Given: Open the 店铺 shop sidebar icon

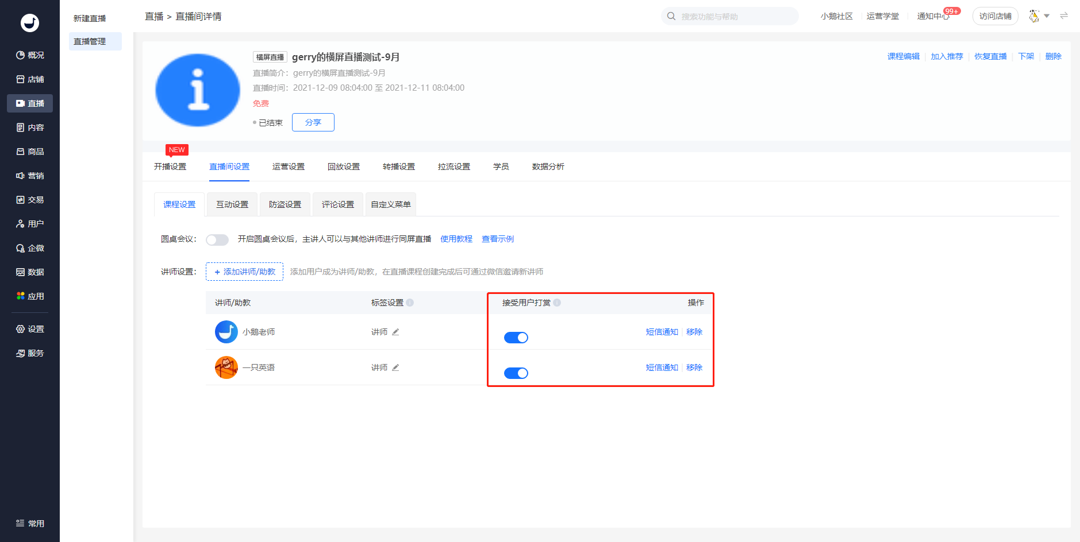Looking at the screenshot, I should click(21, 79).
